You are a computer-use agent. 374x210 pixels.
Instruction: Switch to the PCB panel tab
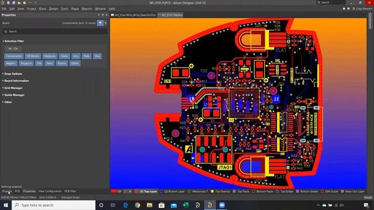[18, 191]
